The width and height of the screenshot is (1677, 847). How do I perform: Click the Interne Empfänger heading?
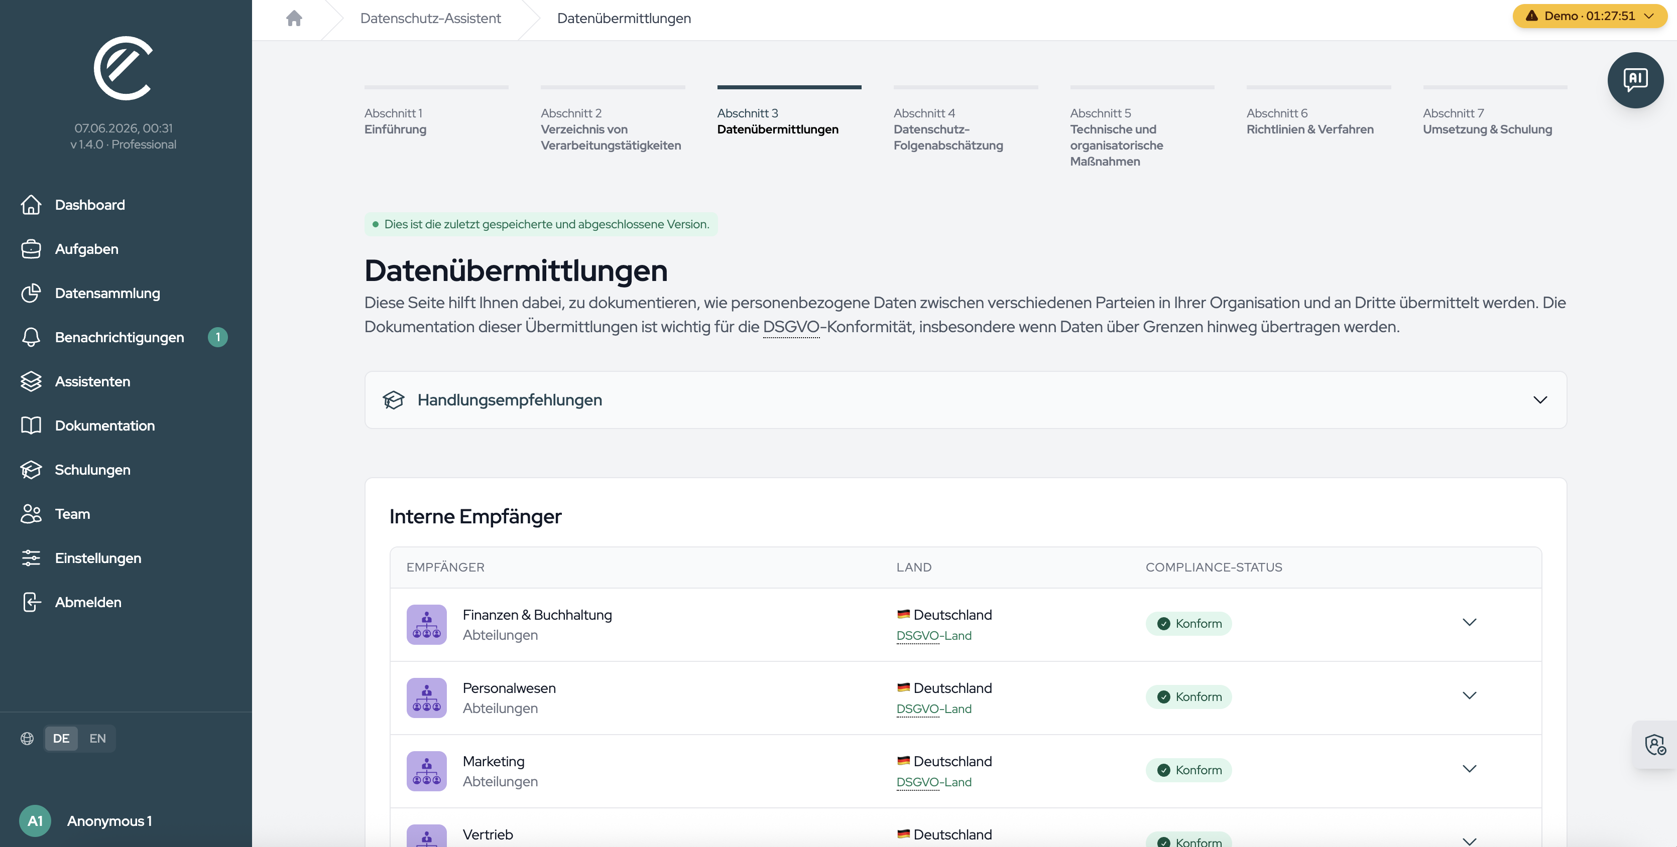click(475, 516)
